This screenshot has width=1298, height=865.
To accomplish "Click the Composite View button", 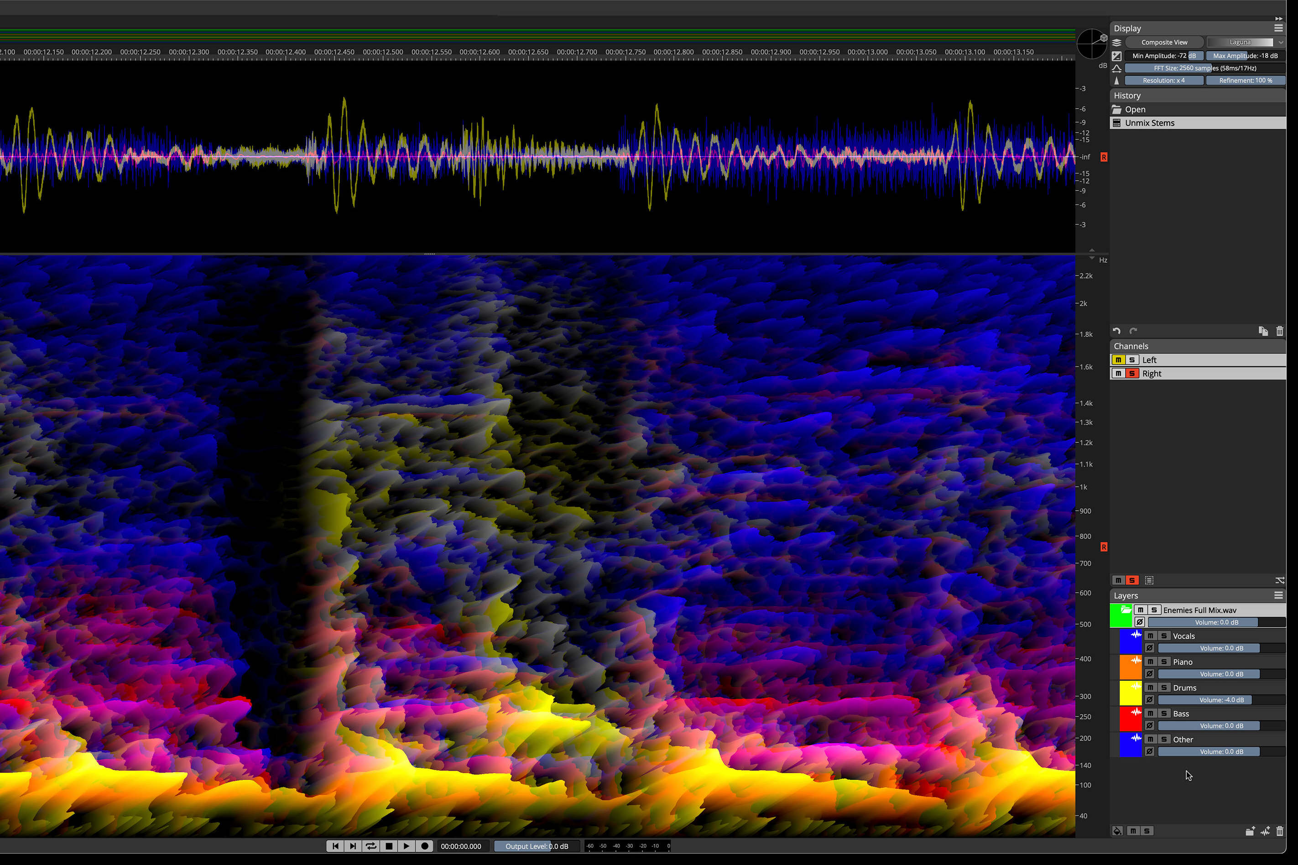I will click(x=1164, y=42).
